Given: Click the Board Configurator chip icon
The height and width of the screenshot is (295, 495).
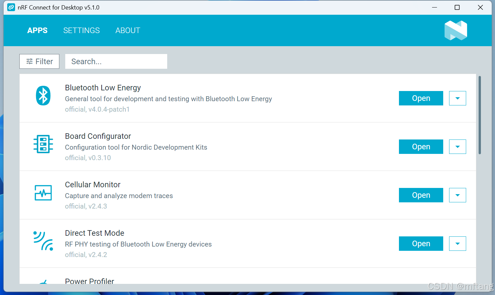Looking at the screenshot, I should 43,144.
